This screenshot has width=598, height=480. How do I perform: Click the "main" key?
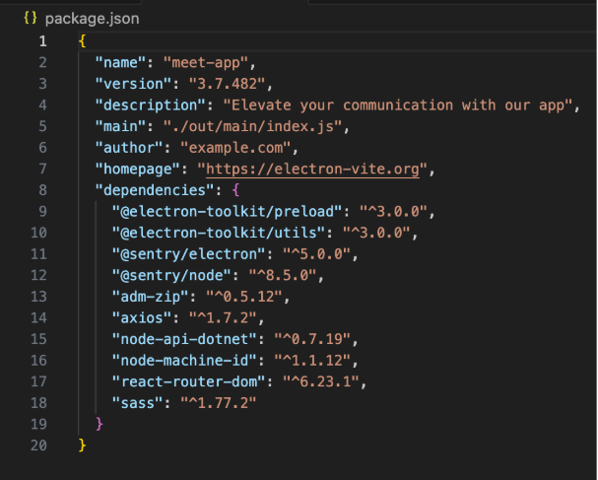pyautogui.click(x=121, y=126)
